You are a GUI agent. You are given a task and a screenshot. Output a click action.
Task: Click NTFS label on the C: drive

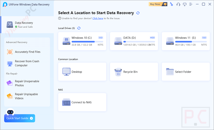(101, 45)
